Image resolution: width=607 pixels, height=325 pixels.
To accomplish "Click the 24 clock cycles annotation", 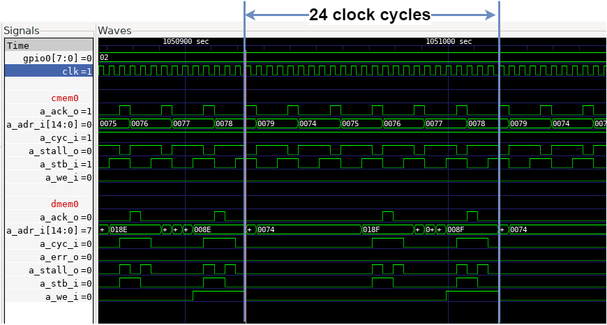I will [370, 15].
